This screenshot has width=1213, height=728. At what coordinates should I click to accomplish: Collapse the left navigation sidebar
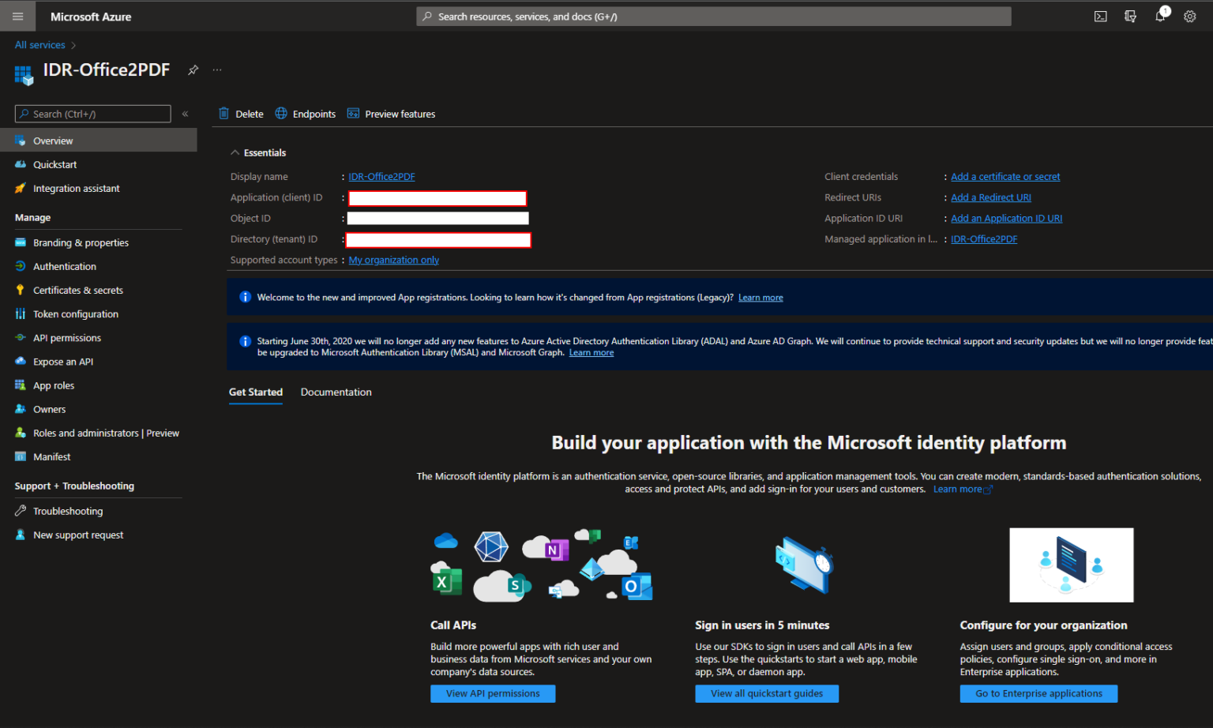coord(185,113)
